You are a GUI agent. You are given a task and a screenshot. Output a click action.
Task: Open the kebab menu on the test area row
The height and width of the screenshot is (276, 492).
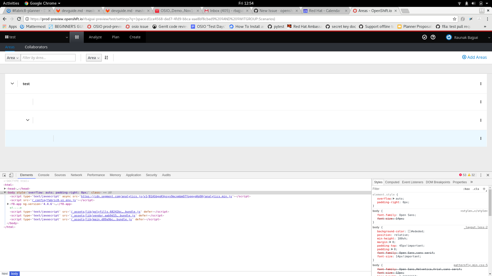pos(481,84)
